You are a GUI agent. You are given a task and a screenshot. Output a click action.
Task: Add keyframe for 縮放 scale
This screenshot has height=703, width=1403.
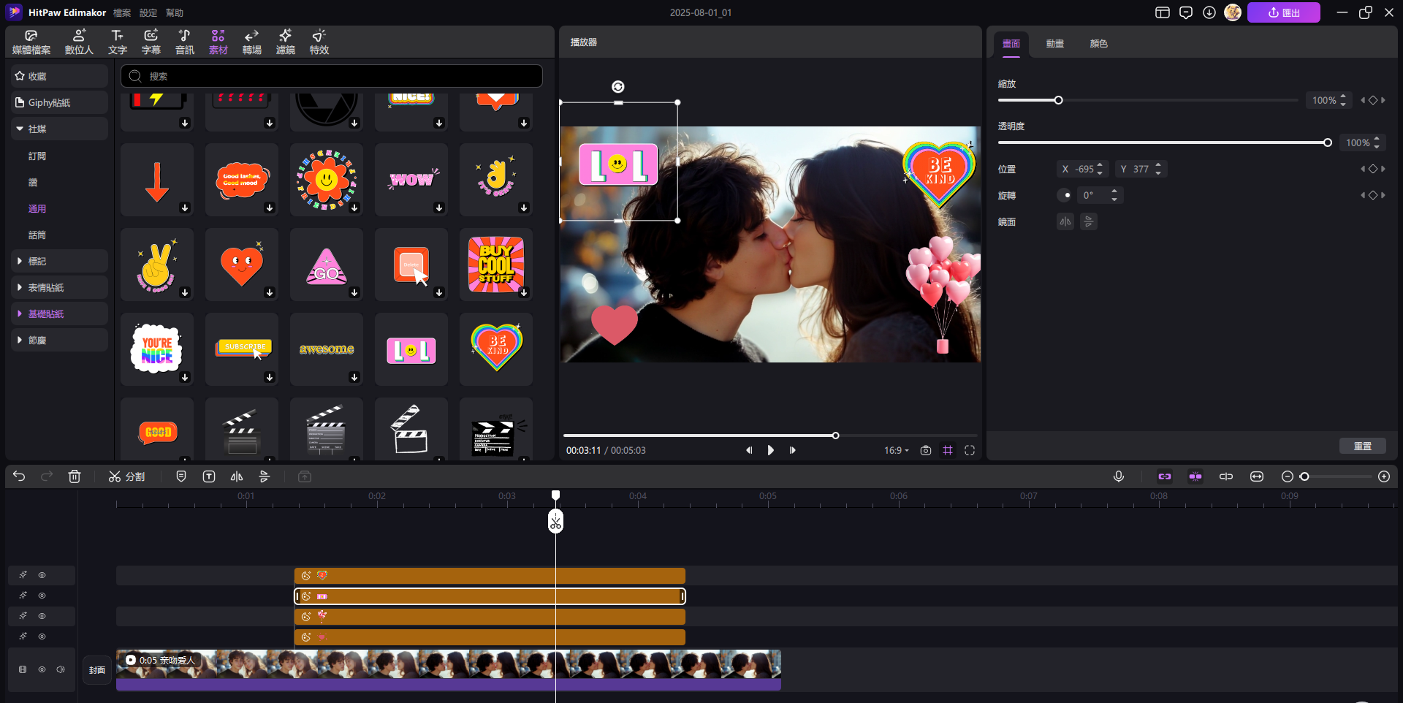[1373, 100]
